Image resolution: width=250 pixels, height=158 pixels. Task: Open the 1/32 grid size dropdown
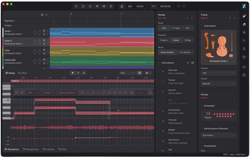(127, 73)
